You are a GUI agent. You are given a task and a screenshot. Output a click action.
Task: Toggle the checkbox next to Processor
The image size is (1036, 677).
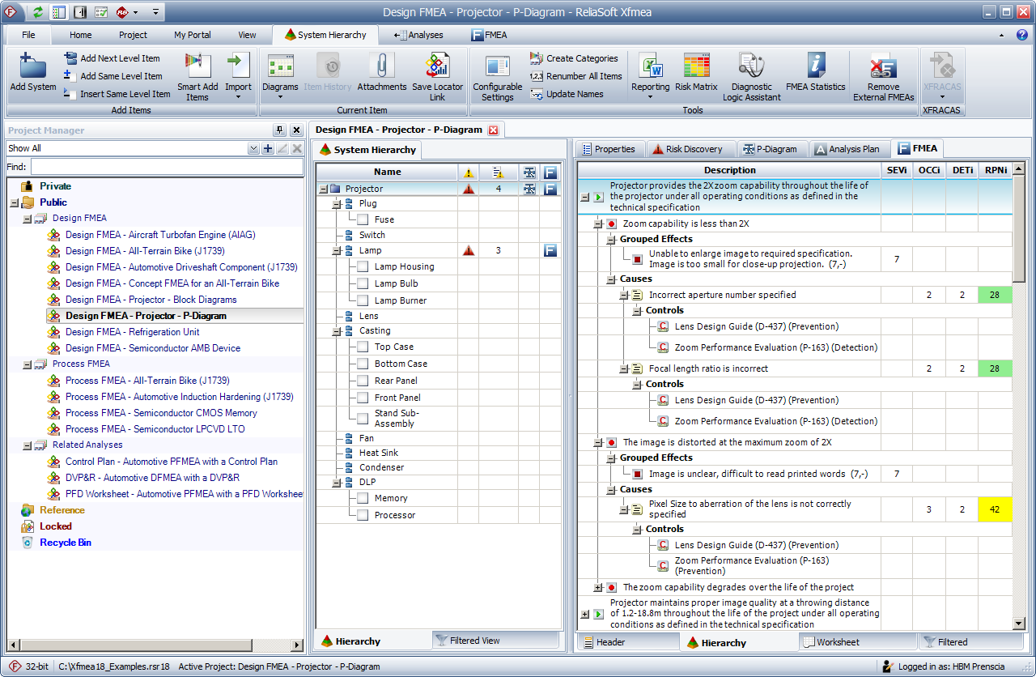pyautogui.click(x=363, y=515)
